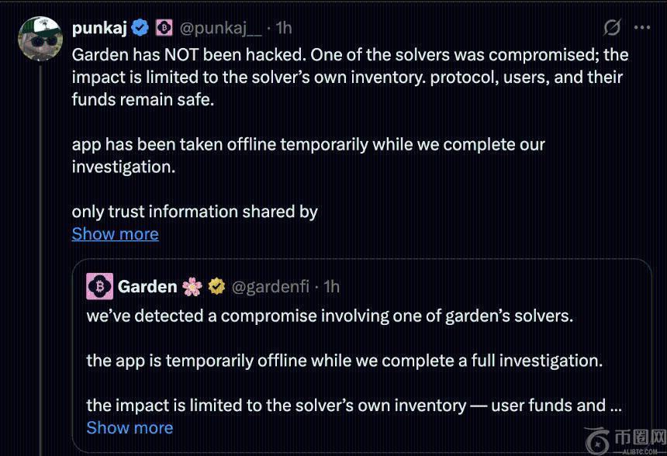Click the gold verified badge beside Garden

216,286
